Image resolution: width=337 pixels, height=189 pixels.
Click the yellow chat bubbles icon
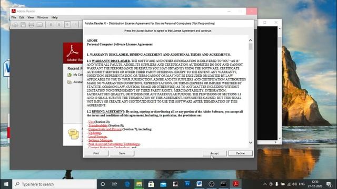[73, 134]
